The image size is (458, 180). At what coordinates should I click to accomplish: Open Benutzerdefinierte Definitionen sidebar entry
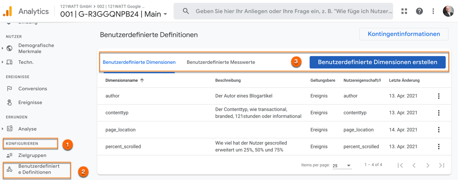click(x=39, y=169)
